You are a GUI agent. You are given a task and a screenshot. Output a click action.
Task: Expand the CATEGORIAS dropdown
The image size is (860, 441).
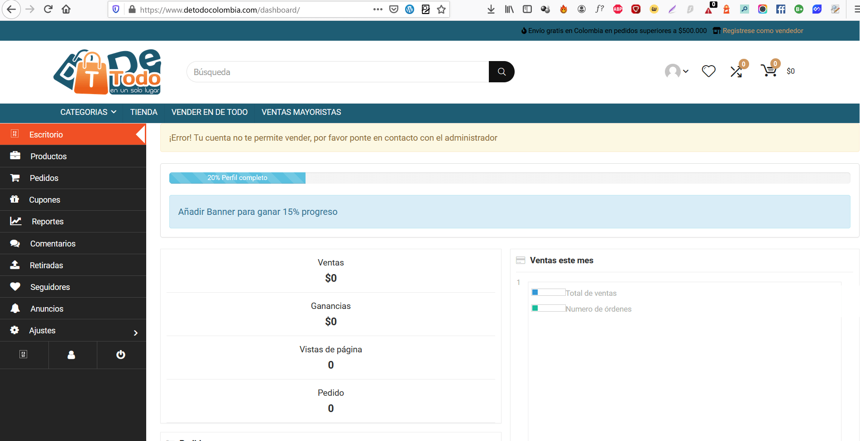tap(88, 112)
